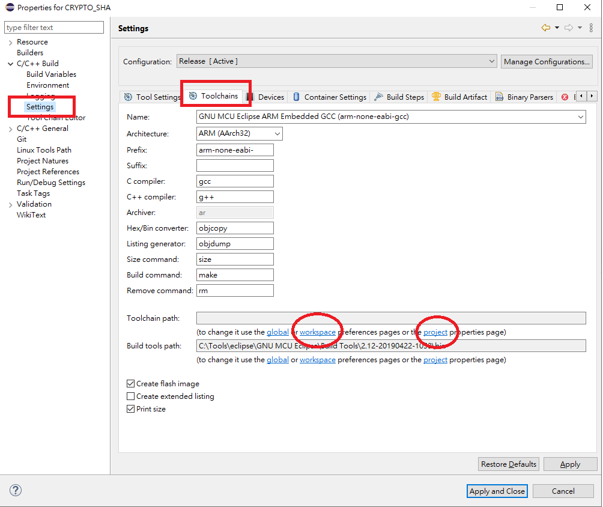This screenshot has width=603, height=507.
Task: Click the right tab scroll arrow
Action: (x=592, y=96)
